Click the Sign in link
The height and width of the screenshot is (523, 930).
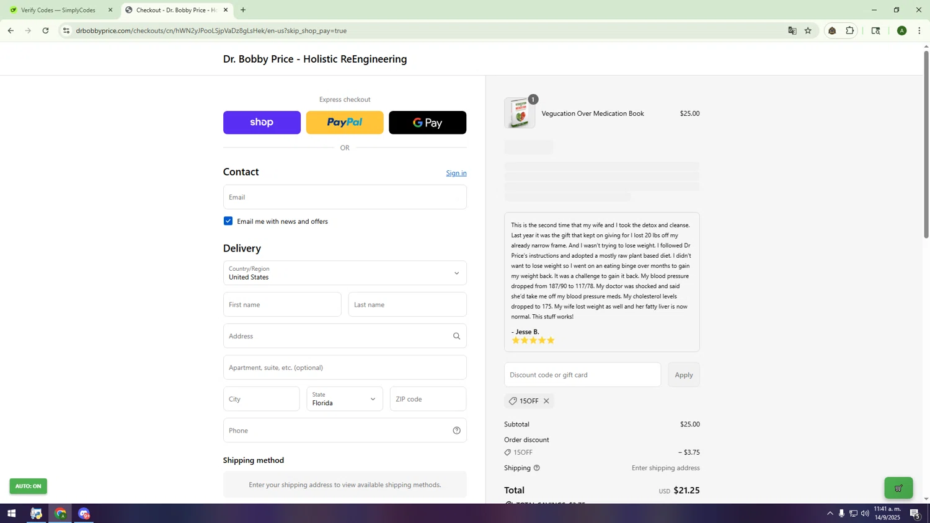tap(456, 173)
